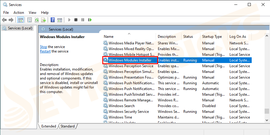Screen dimensions: 270x135
Task: Click 'Optimizes p...' description cell
Action: pos(169,77)
